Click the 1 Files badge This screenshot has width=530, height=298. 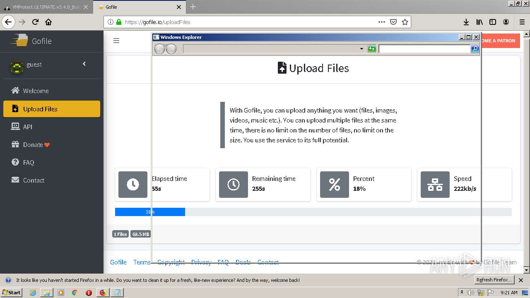point(120,234)
